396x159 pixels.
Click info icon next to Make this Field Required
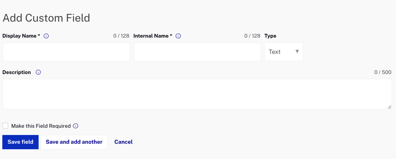(76, 126)
